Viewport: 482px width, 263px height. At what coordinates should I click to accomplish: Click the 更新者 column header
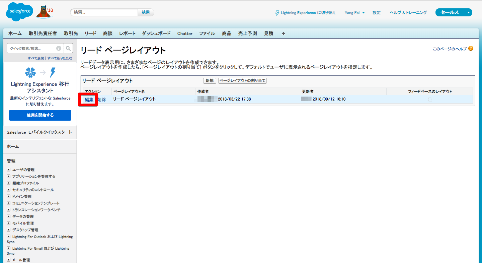tap(308, 92)
